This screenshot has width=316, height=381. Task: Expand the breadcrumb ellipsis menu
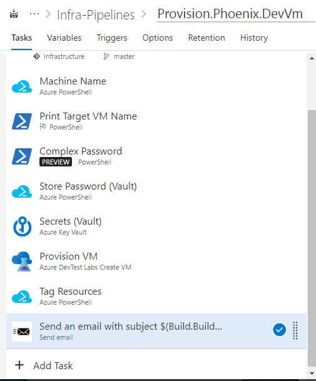tap(34, 14)
